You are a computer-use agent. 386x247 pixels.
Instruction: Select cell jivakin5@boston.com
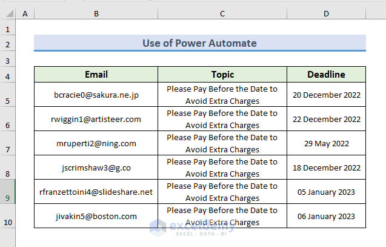pyautogui.click(x=96, y=215)
